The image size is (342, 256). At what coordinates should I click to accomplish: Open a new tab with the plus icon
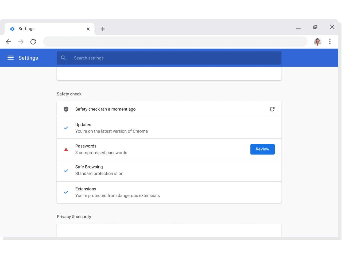pos(103,29)
